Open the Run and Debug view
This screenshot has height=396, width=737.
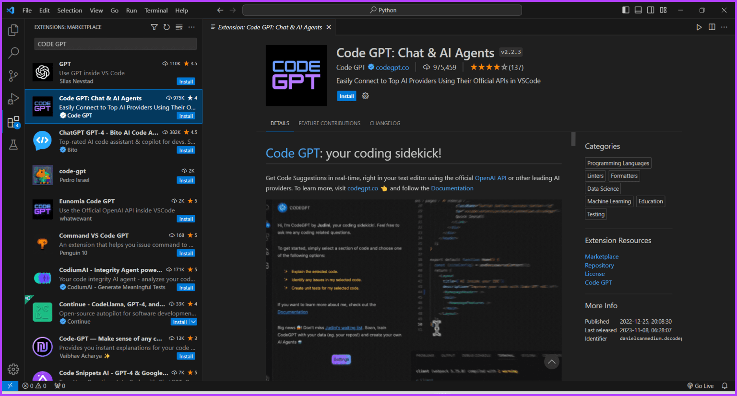(x=13, y=99)
